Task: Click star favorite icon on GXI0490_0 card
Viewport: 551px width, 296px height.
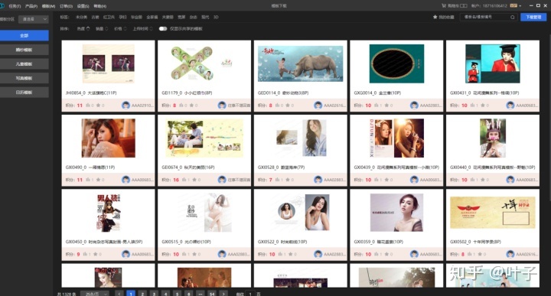Action: coord(99,180)
